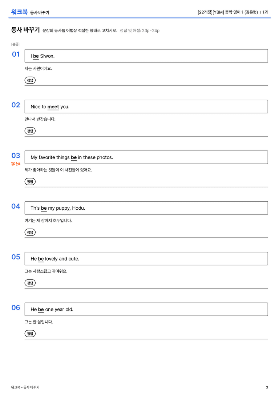
Task: Click the question number 04
Action: pyautogui.click(x=16, y=206)
